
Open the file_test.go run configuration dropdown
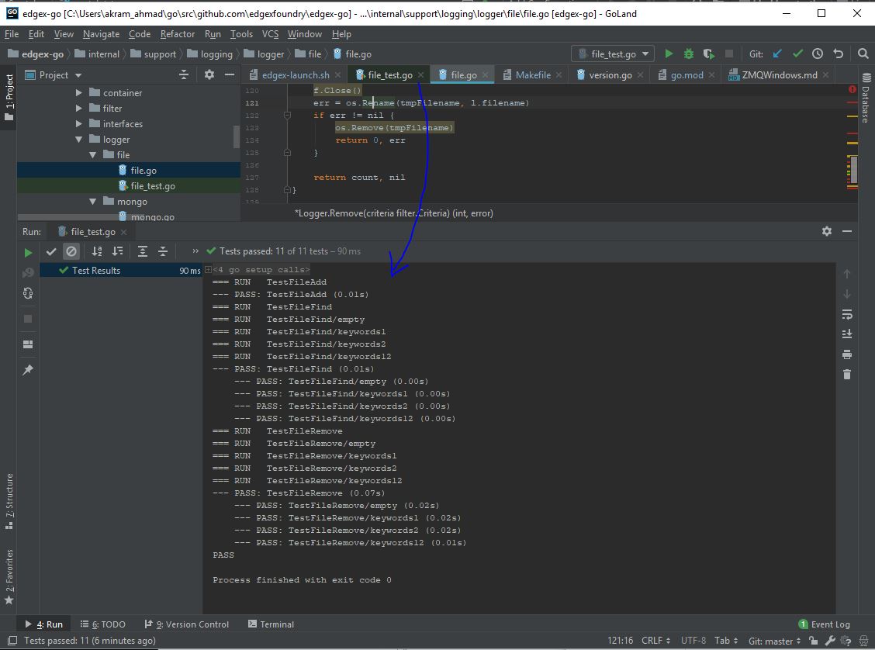click(x=612, y=53)
